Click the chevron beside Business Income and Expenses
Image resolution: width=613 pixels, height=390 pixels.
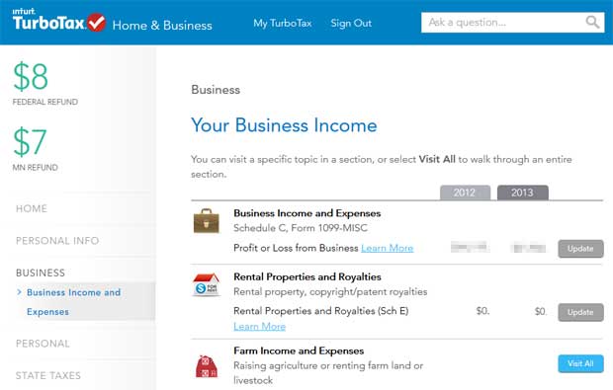19,292
